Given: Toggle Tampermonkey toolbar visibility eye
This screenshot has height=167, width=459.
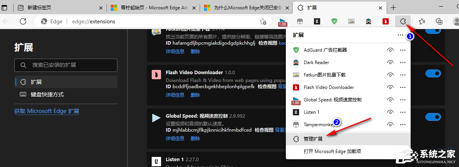Looking at the screenshot, I should pos(390,125).
